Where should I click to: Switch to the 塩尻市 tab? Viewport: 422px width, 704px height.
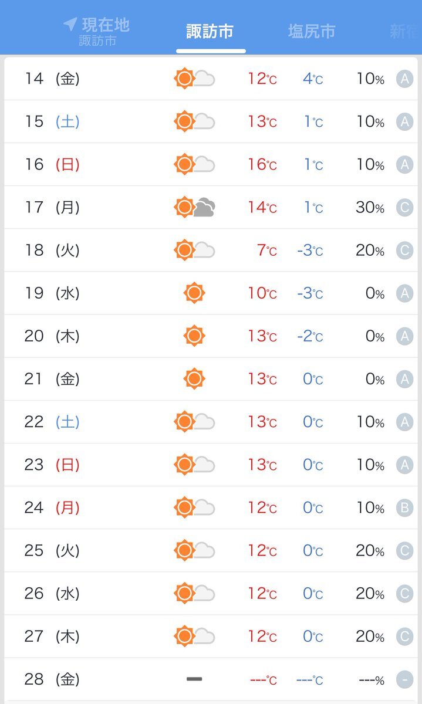point(311,31)
